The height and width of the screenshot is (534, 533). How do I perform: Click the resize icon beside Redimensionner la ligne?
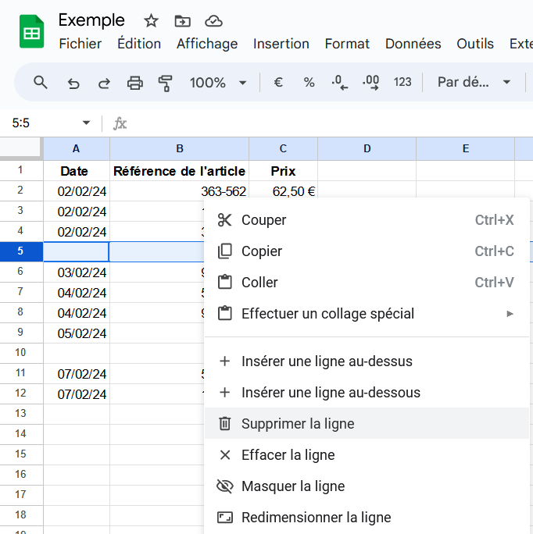click(x=225, y=518)
